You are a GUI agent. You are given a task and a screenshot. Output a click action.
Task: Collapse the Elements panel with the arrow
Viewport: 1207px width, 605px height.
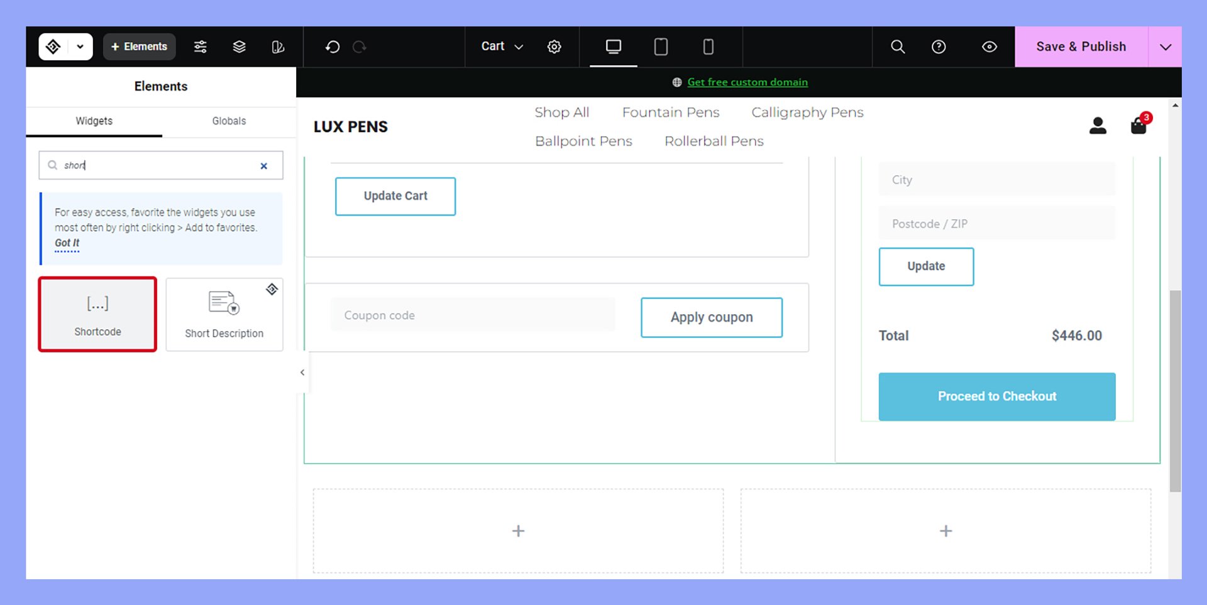click(302, 372)
